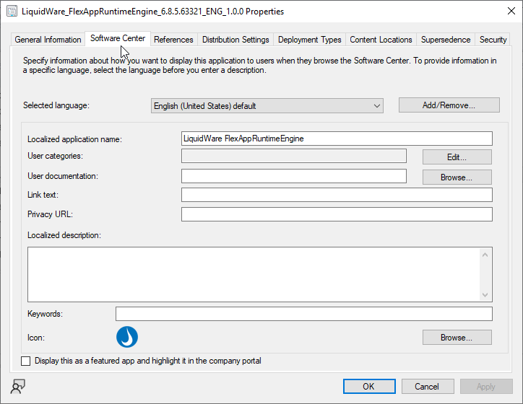Click the Add/Remove language button
The height and width of the screenshot is (404, 523).
pos(449,105)
